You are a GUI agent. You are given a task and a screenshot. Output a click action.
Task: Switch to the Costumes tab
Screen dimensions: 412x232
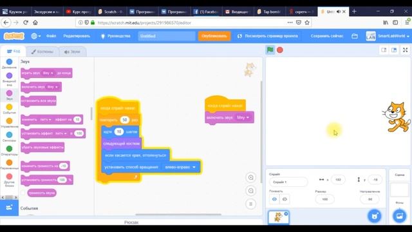(42, 52)
